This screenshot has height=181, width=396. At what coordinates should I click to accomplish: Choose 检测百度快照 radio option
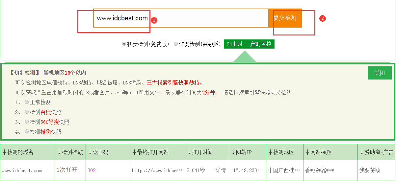tap(27, 112)
